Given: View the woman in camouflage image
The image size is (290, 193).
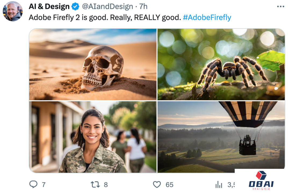Looking at the screenshot, I should pos(93,137).
